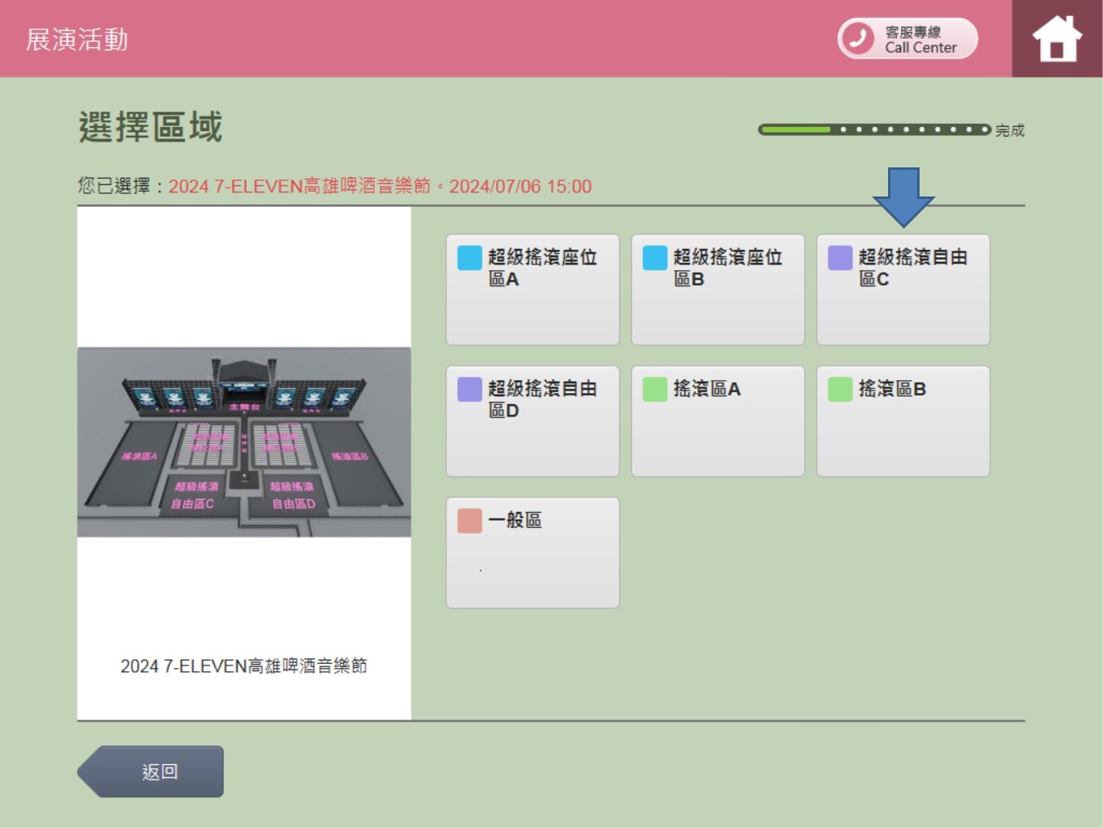Go to the home screen via house icon
The width and height of the screenshot is (1103, 828).
click(x=1057, y=39)
